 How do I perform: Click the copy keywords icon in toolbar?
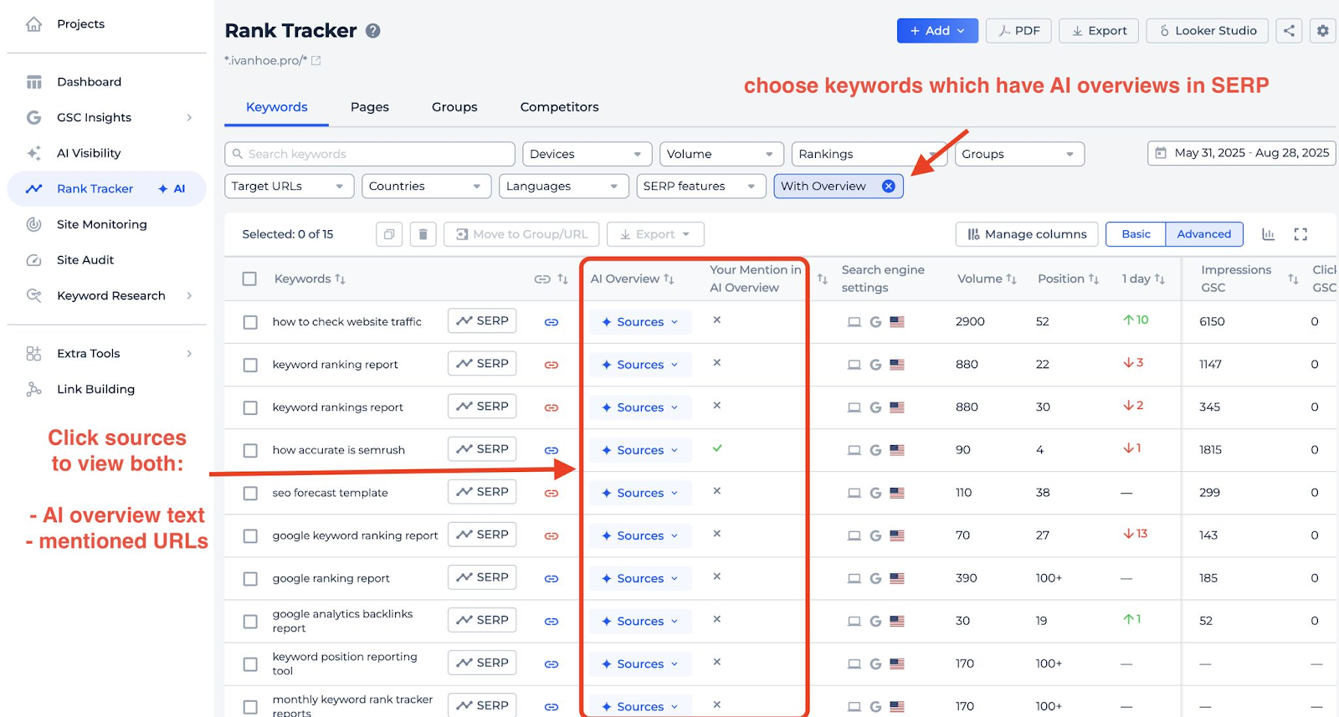389,234
